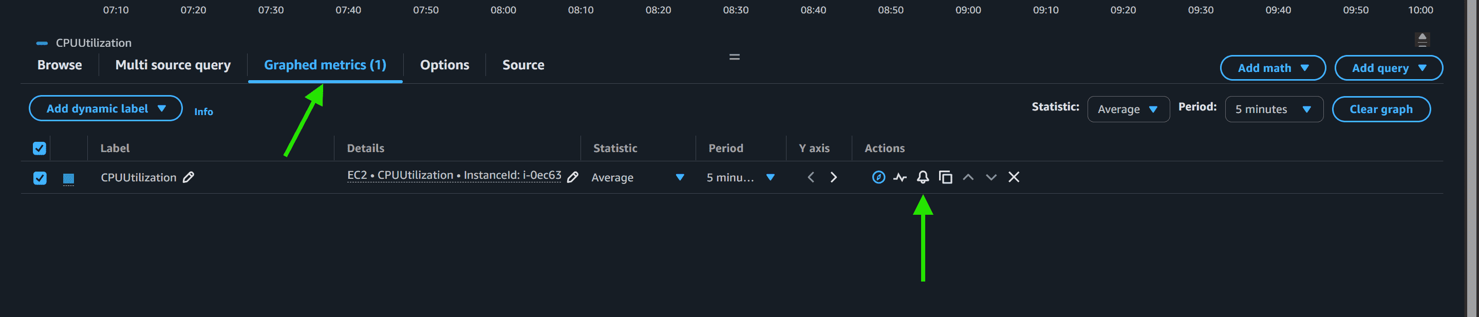Uncheck the CPUUtilization row checkbox
The height and width of the screenshot is (317, 1479).
pos(40,178)
